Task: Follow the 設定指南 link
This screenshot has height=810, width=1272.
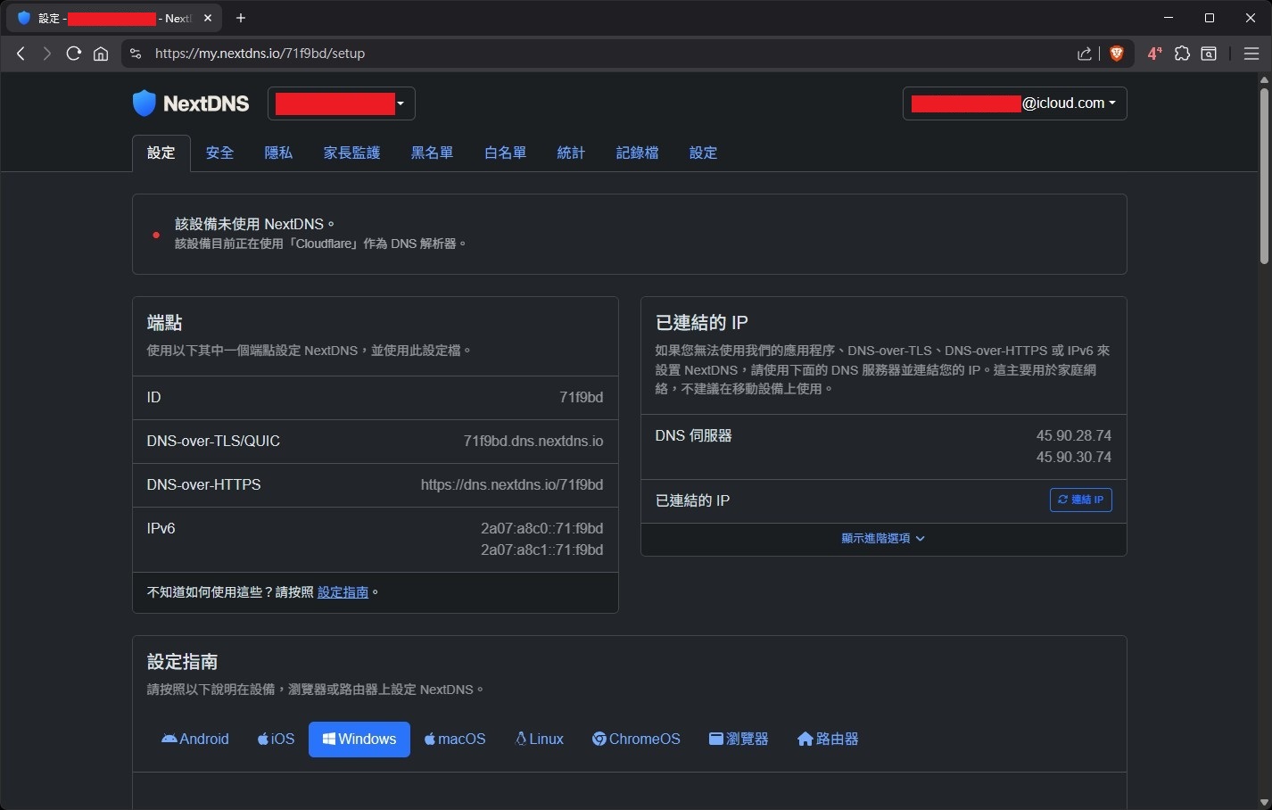Action: pos(343,592)
